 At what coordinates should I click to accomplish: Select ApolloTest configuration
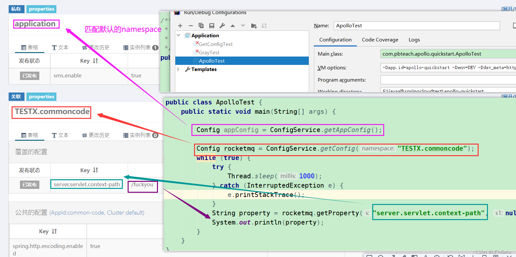pos(242,61)
